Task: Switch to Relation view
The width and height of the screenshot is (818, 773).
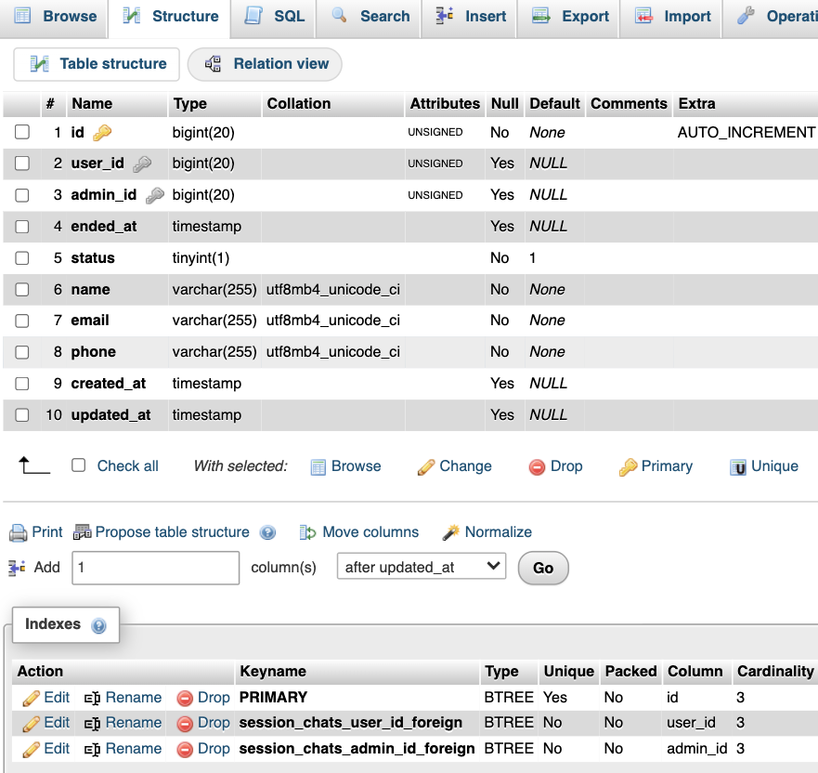Action: click(x=265, y=64)
